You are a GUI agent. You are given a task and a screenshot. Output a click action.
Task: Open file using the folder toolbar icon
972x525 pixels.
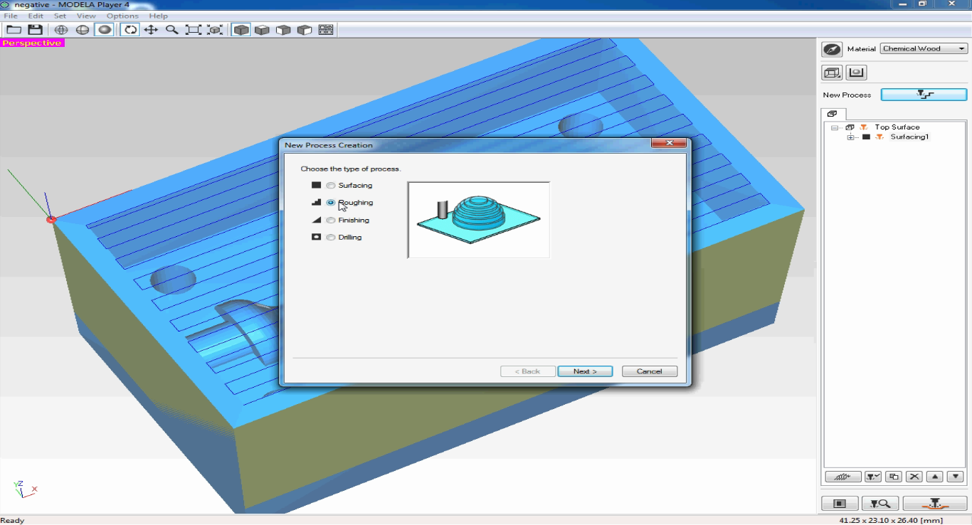click(x=14, y=30)
